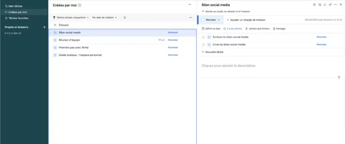Click the help icon beside Créées par moi
Image resolution: width=346 pixels, height=144 pixels.
[x=80, y=5]
